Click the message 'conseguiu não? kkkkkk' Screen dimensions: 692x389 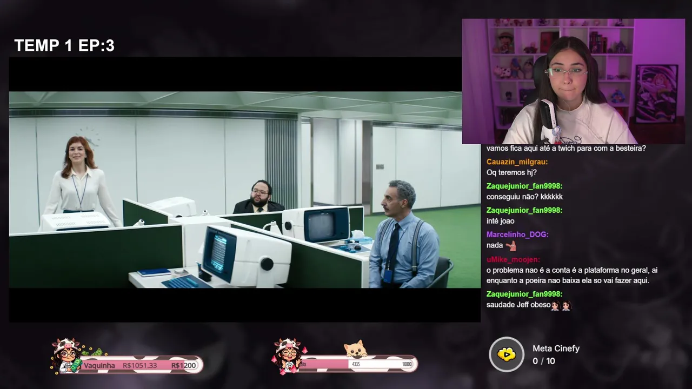[524, 197]
